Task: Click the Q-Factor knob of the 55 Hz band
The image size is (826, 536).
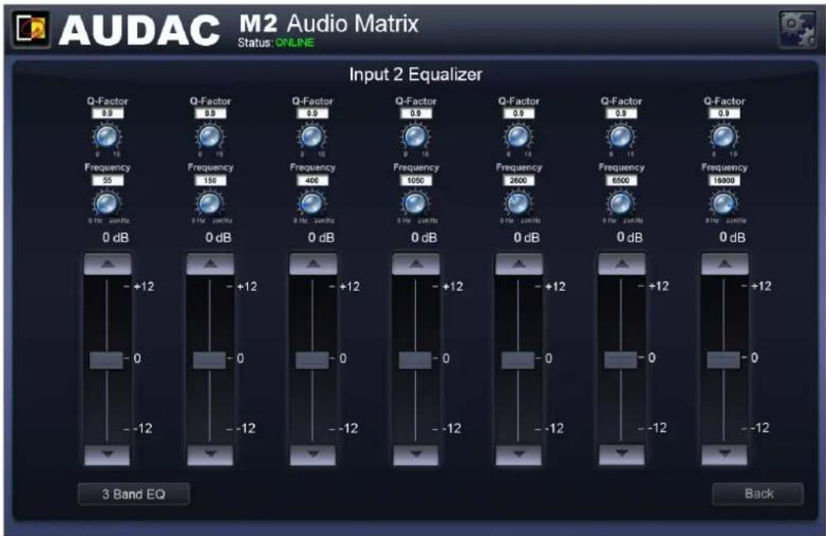Action: (x=108, y=138)
